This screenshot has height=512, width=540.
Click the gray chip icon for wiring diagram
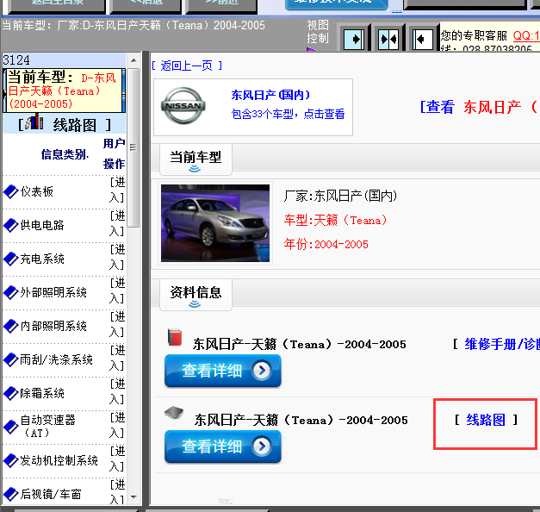(x=174, y=412)
